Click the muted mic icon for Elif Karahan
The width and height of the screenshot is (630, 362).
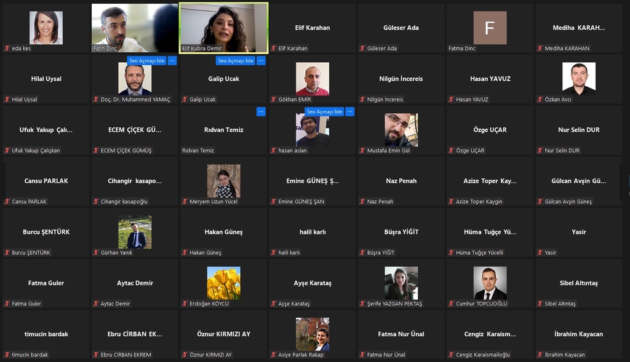(273, 48)
